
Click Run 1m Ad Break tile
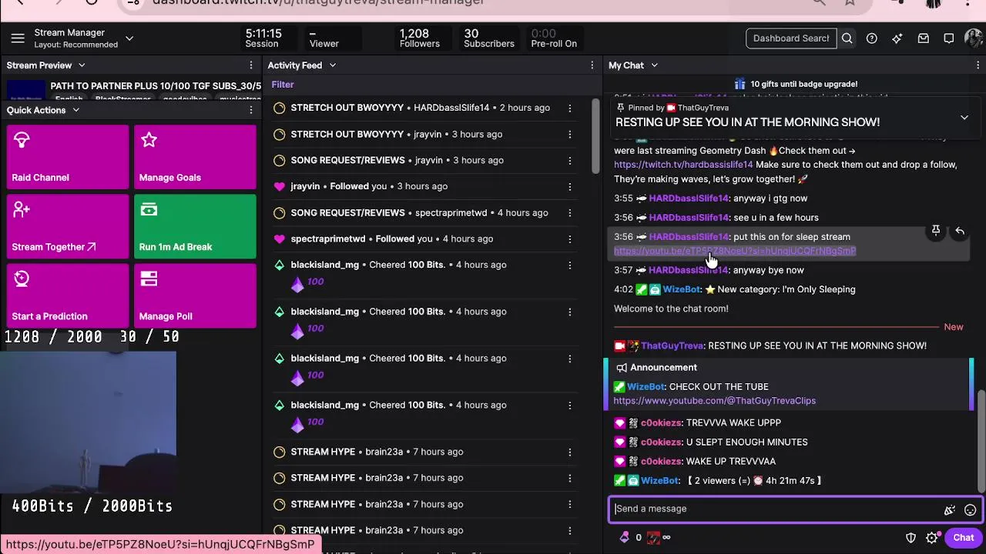[x=195, y=226]
